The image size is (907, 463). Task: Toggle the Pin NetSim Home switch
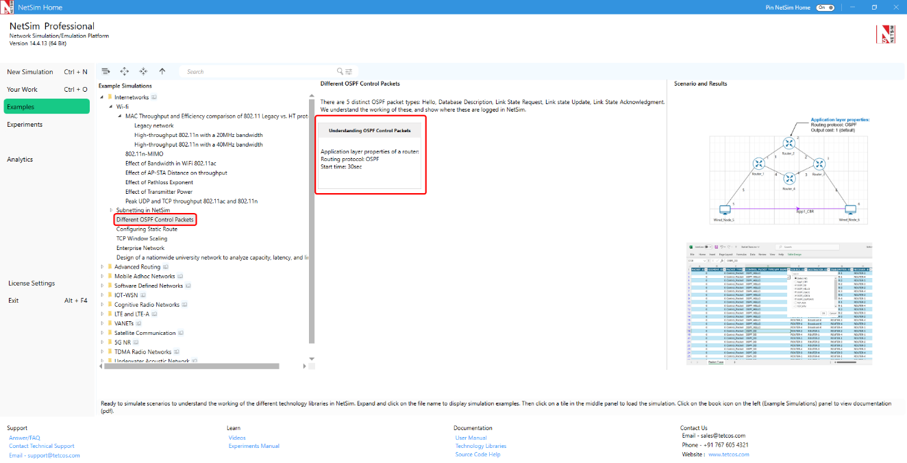825,8
